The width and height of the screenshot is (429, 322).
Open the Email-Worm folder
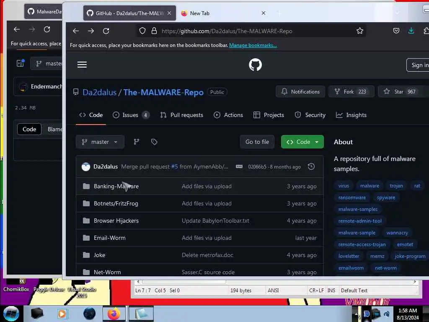[x=110, y=238]
